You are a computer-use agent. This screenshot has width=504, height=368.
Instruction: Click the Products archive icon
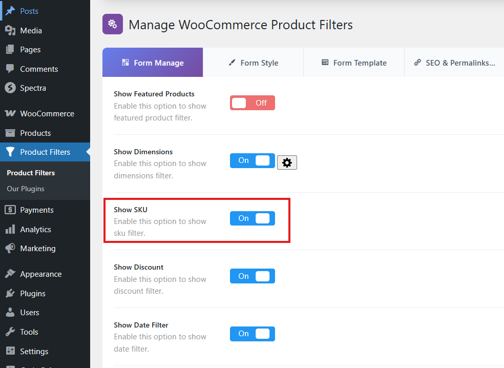pos(10,133)
